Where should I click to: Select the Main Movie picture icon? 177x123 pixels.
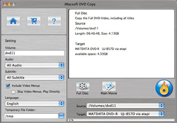pos(109,86)
